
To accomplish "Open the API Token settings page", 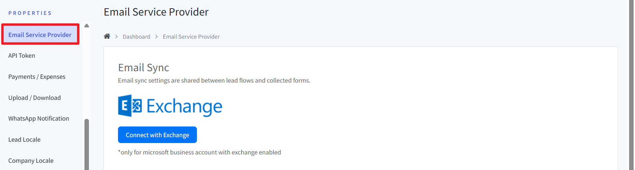I will point(22,56).
